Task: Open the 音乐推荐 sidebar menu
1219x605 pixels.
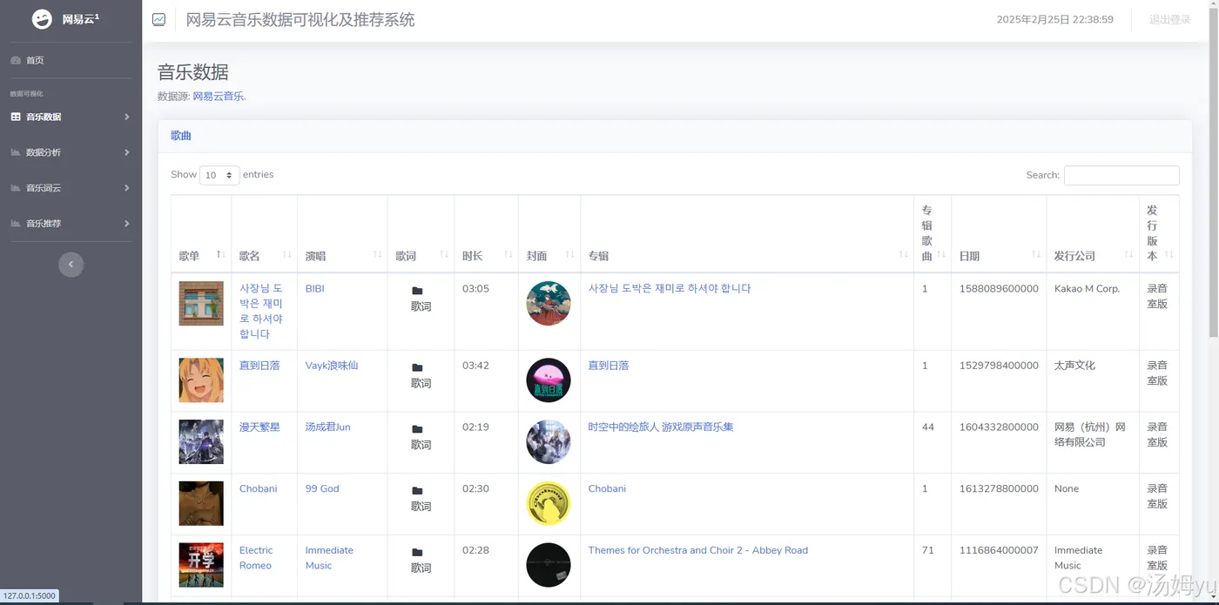Action: click(71, 224)
